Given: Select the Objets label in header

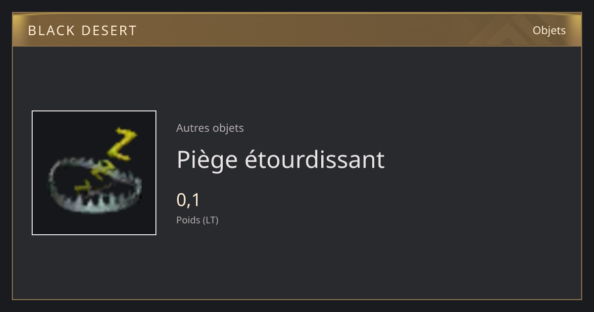Looking at the screenshot, I should [549, 30].
